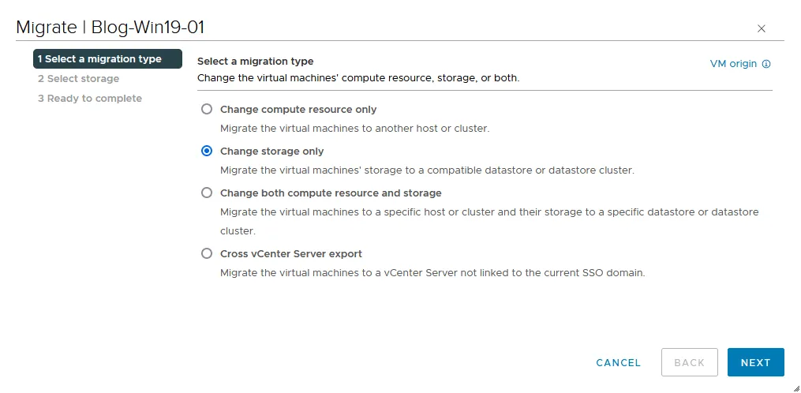Close the Migrate dialog with the X icon
The image size is (801, 393).
tap(761, 28)
